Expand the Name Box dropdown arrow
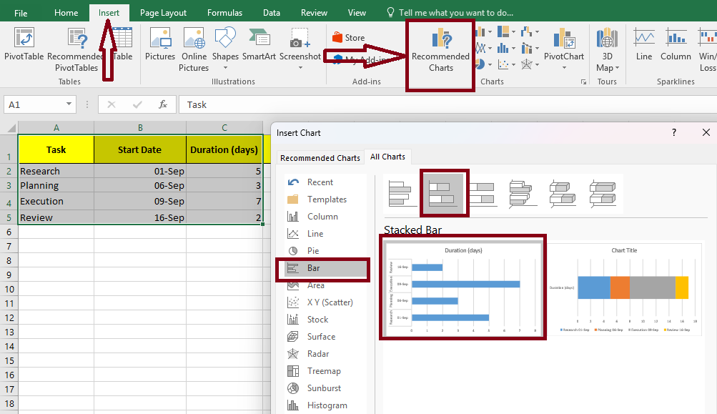717x414 pixels. 69,104
